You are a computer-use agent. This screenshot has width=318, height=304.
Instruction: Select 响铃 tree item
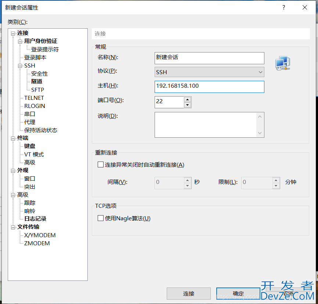pyautogui.click(x=30, y=211)
